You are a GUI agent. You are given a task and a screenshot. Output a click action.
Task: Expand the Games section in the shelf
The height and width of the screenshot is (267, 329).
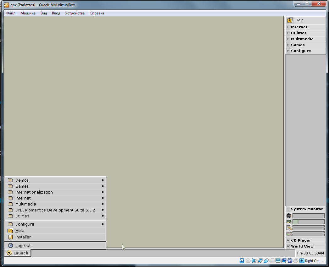point(305,45)
